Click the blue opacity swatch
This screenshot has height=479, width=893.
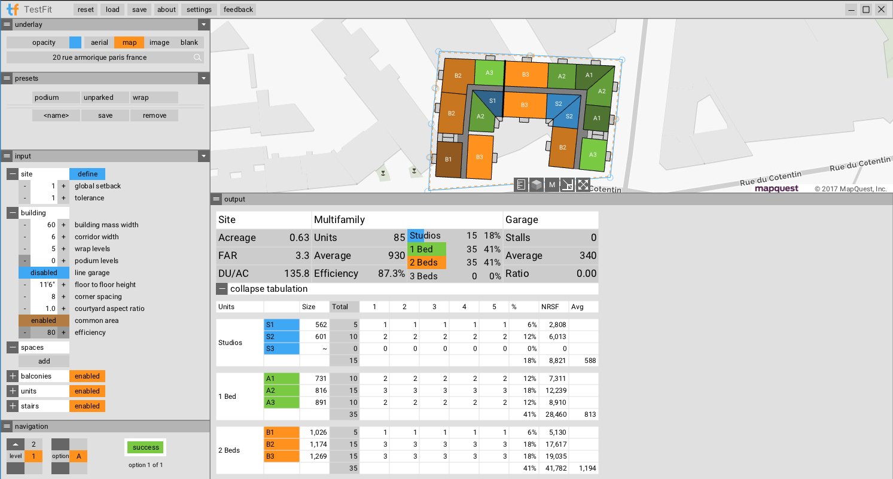tap(75, 42)
